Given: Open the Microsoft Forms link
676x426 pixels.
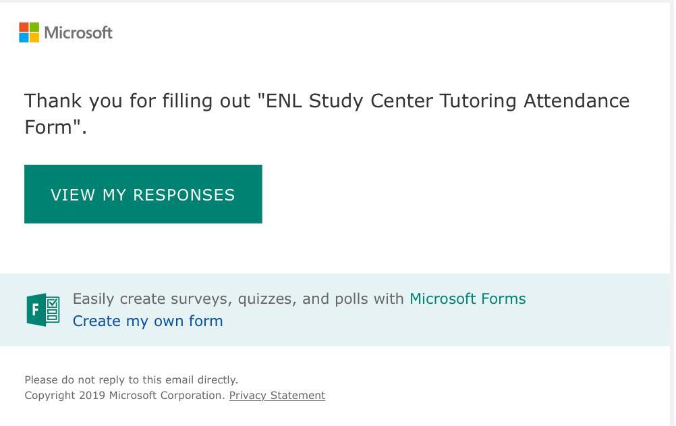Looking at the screenshot, I should [x=467, y=298].
